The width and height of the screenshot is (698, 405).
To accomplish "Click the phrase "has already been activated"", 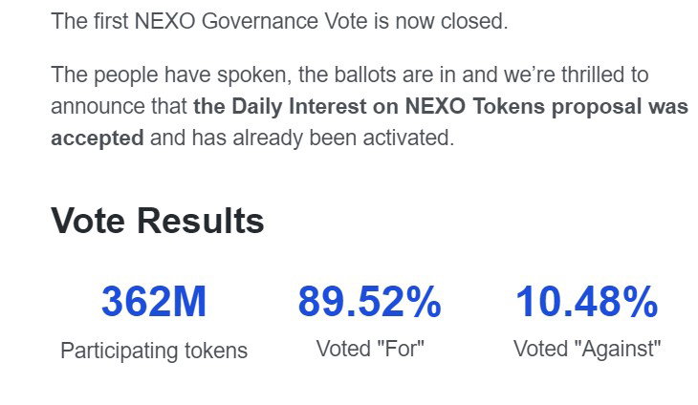I will (x=323, y=139).
